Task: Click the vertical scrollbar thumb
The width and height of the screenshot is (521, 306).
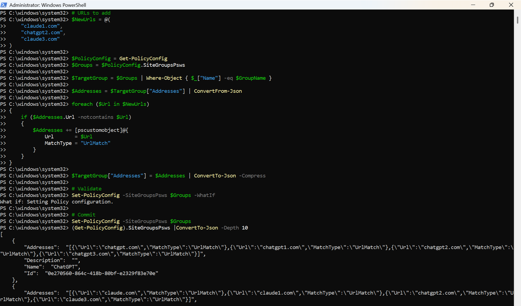Action: point(517,20)
